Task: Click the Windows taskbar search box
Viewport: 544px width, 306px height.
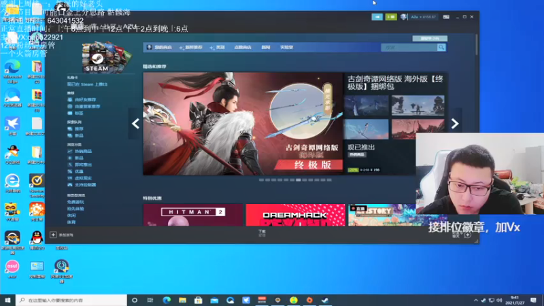Action: (71, 300)
